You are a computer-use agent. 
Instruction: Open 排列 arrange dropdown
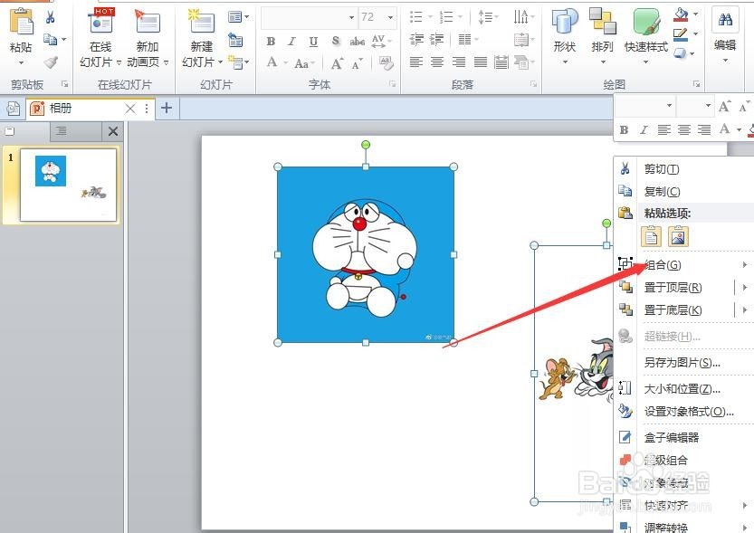click(603, 35)
